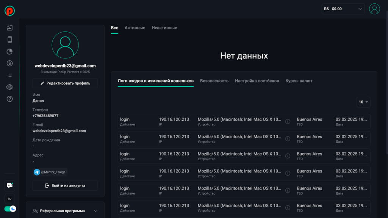The height and width of the screenshot is (218, 388).
Task: Click info icon in second login row
Action: (288, 139)
